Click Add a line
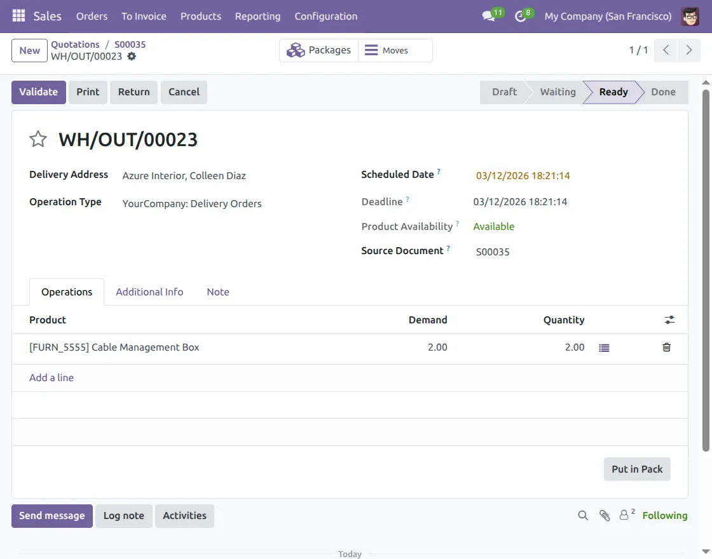 (x=51, y=377)
